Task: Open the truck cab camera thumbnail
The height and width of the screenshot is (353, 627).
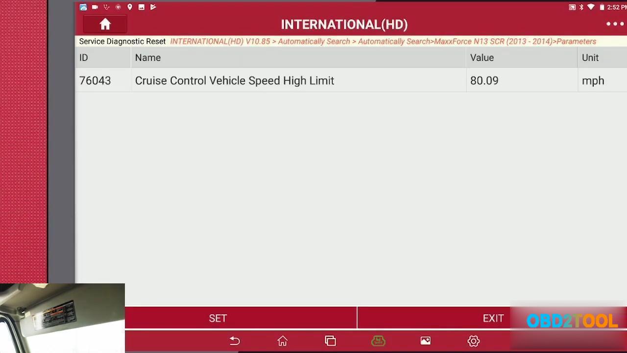Action: (62, 318)
